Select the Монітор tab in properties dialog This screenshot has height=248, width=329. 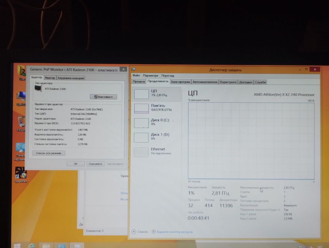point(50,78)
